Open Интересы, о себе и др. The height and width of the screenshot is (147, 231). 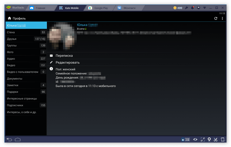[x=26, y=112]
